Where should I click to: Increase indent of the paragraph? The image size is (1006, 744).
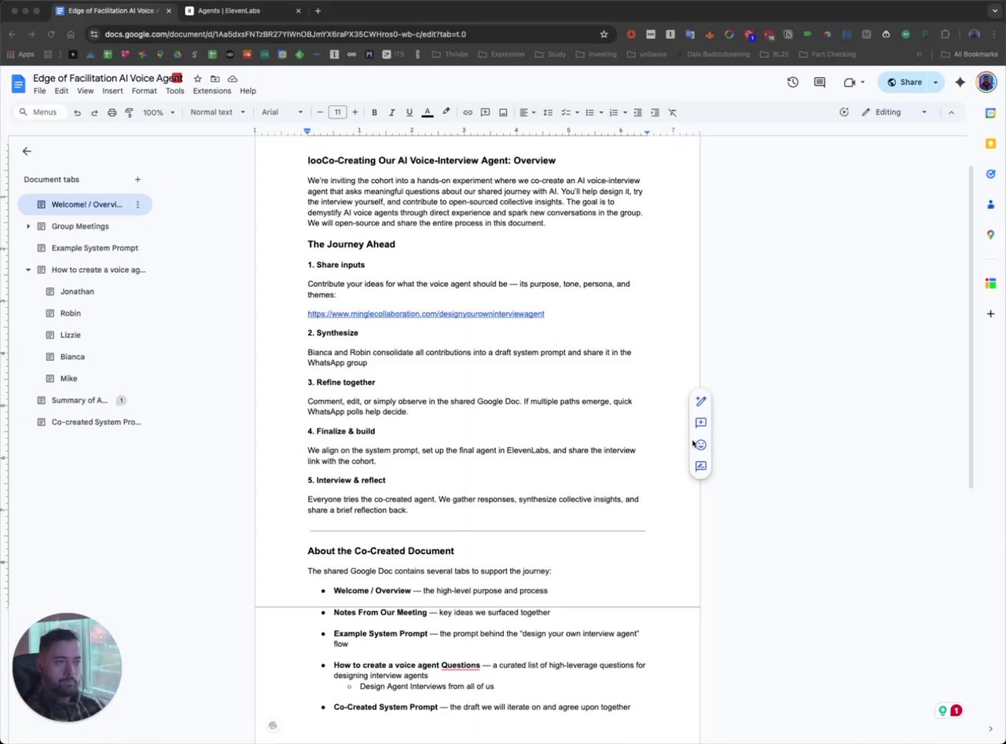coord(655,112)
